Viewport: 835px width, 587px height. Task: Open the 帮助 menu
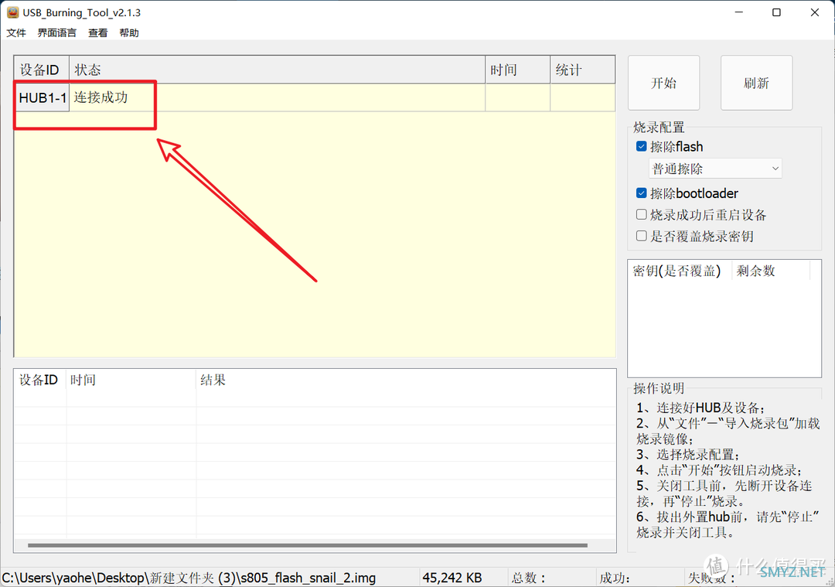pos(129,33)
